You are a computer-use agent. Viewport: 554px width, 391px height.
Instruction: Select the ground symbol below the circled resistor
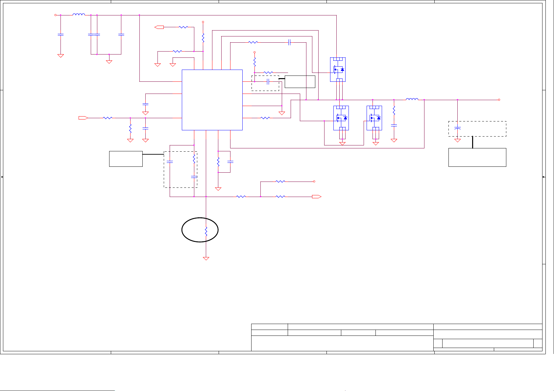206,259
